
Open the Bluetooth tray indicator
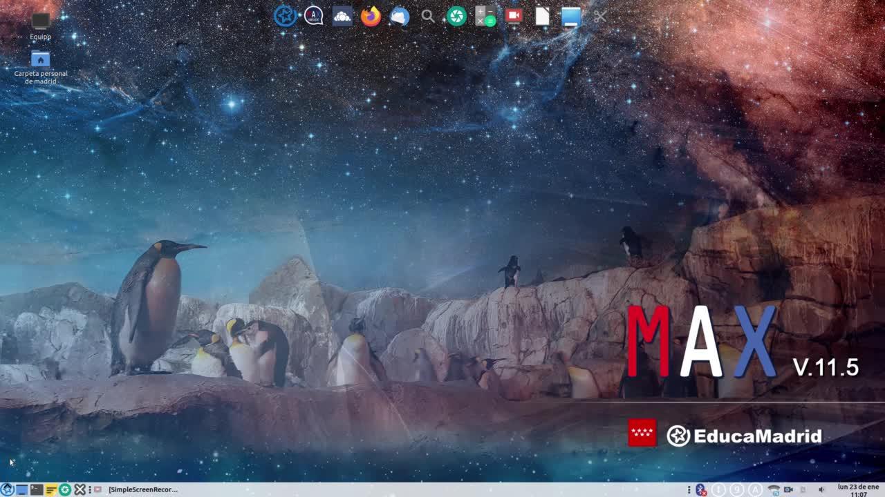pyautogui.click(x=700, y=489)
